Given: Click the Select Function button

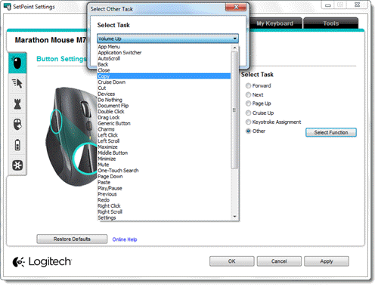Looking at the screenshot, I should 331,132.
